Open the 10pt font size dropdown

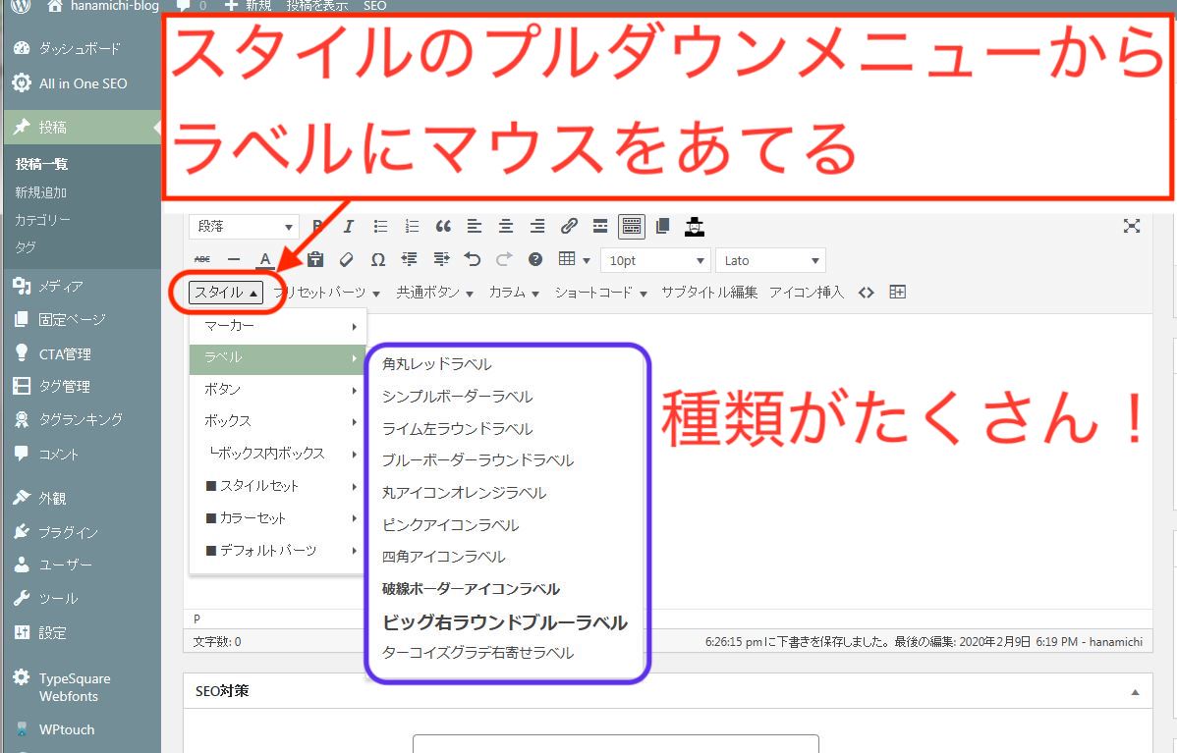tap(655, 260)
